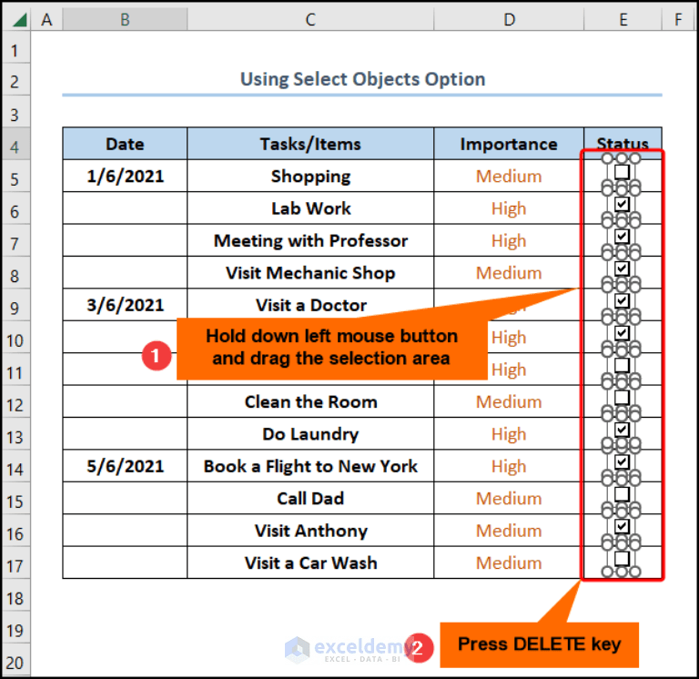699x679 pixels.
Task: Select row 18 header
Action: tap(15, 594)
